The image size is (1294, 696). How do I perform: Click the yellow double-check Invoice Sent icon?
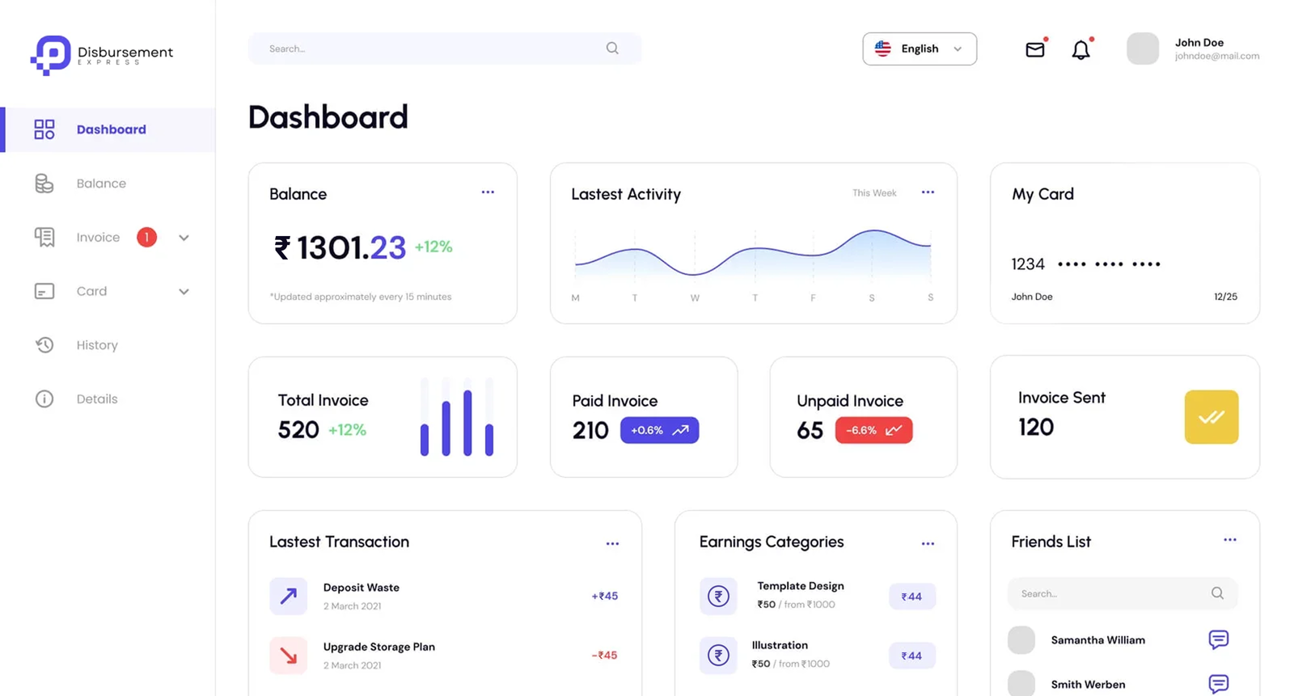1211,417
